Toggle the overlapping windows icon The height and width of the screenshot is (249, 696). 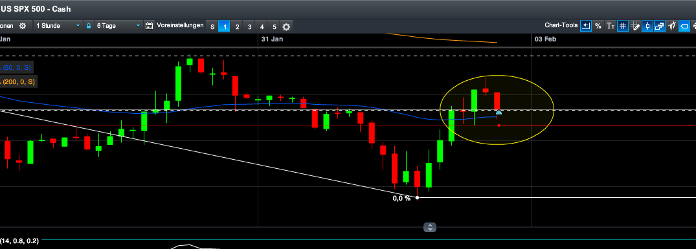click(x=660, y=26)
